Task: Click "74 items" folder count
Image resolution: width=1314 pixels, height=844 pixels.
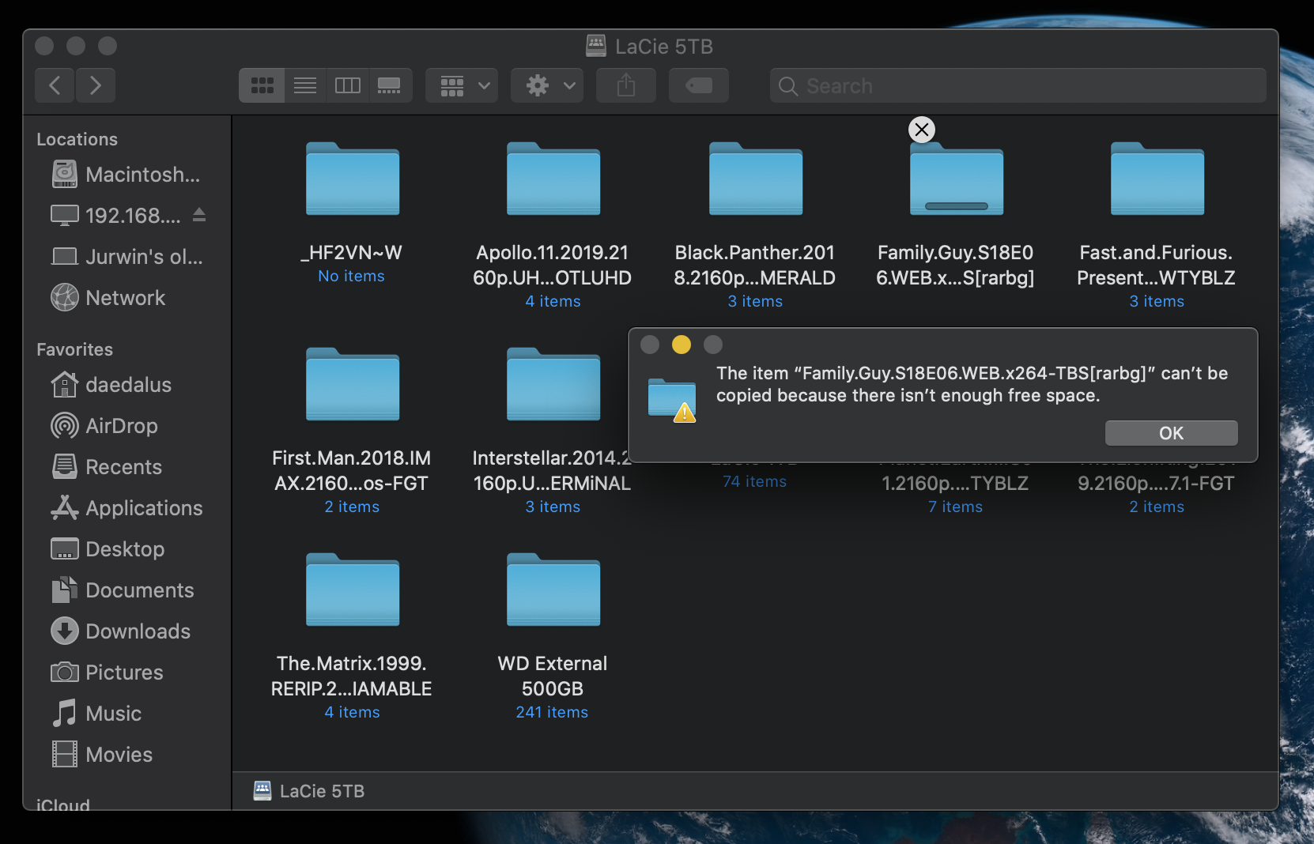Action: 754,481
